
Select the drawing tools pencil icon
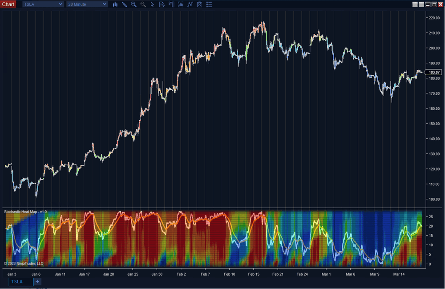coord(125,4)
